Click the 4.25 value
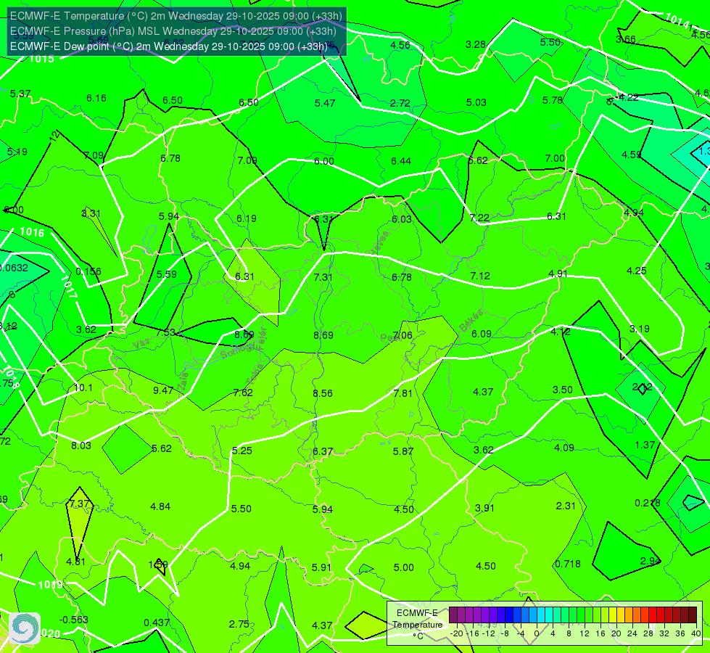The width and height of the screenshot is (710, 653). click(636, 271)
